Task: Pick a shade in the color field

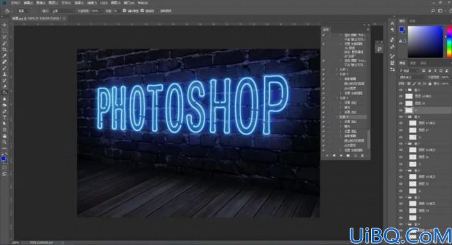Action: click(425, 42)
